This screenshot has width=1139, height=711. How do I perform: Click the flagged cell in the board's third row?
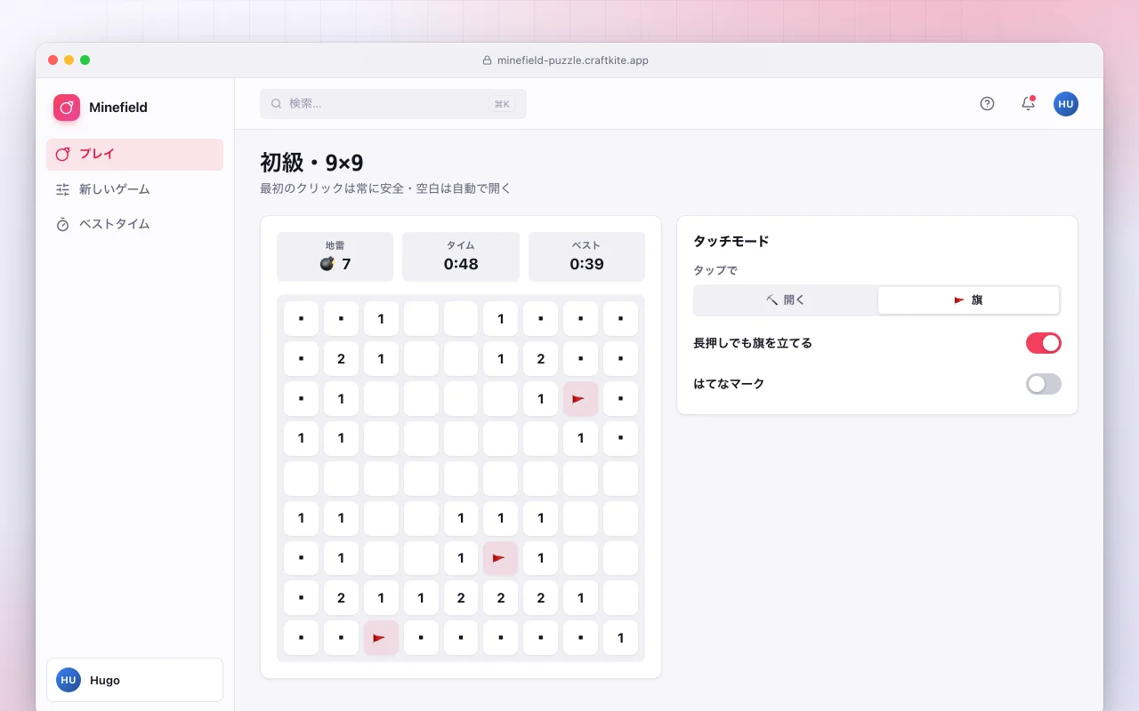580,399
